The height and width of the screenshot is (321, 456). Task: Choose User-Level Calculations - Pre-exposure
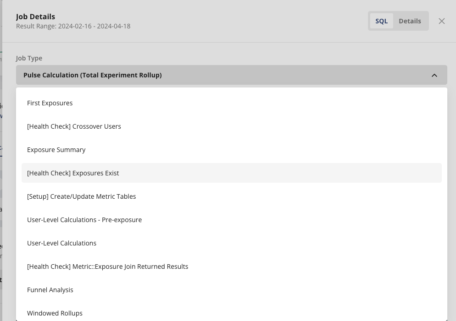[84, 220]
